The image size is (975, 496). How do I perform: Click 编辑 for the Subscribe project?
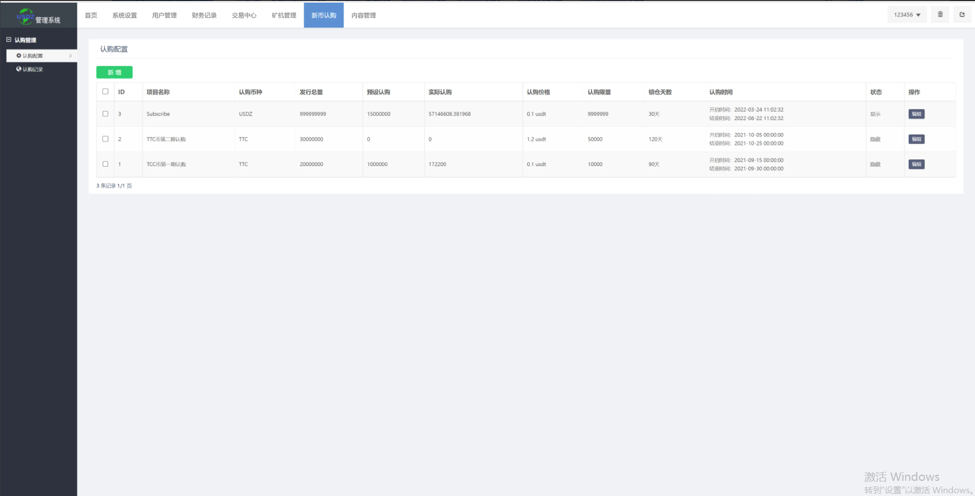(916, 114)
